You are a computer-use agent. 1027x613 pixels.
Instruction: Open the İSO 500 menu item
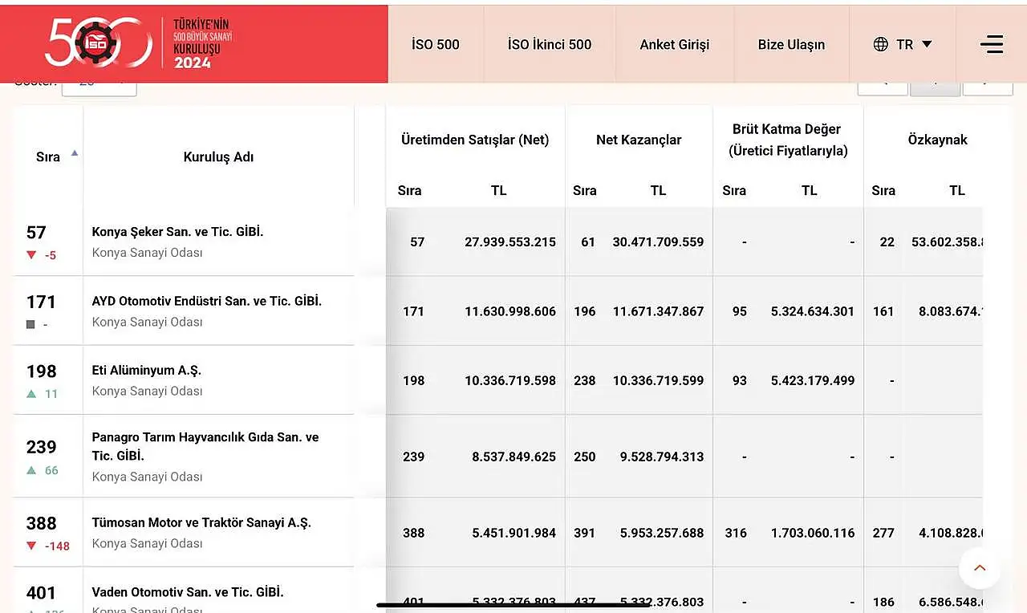[436, 44]
